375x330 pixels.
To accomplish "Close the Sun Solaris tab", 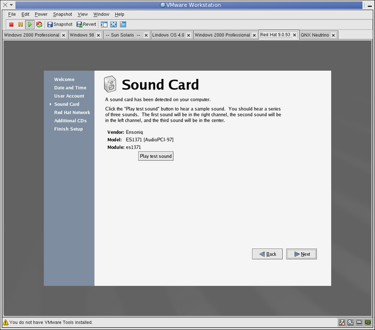I will pyautogui.click(x=146, y=35).
